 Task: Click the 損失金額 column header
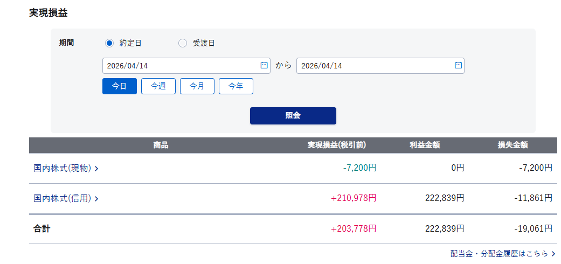point(512,145)
